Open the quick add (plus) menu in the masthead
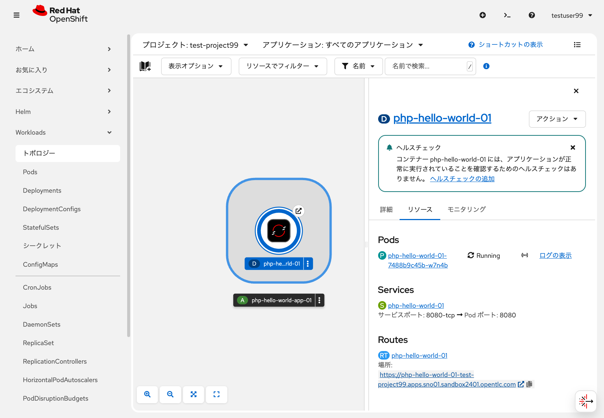 (483, 15)
